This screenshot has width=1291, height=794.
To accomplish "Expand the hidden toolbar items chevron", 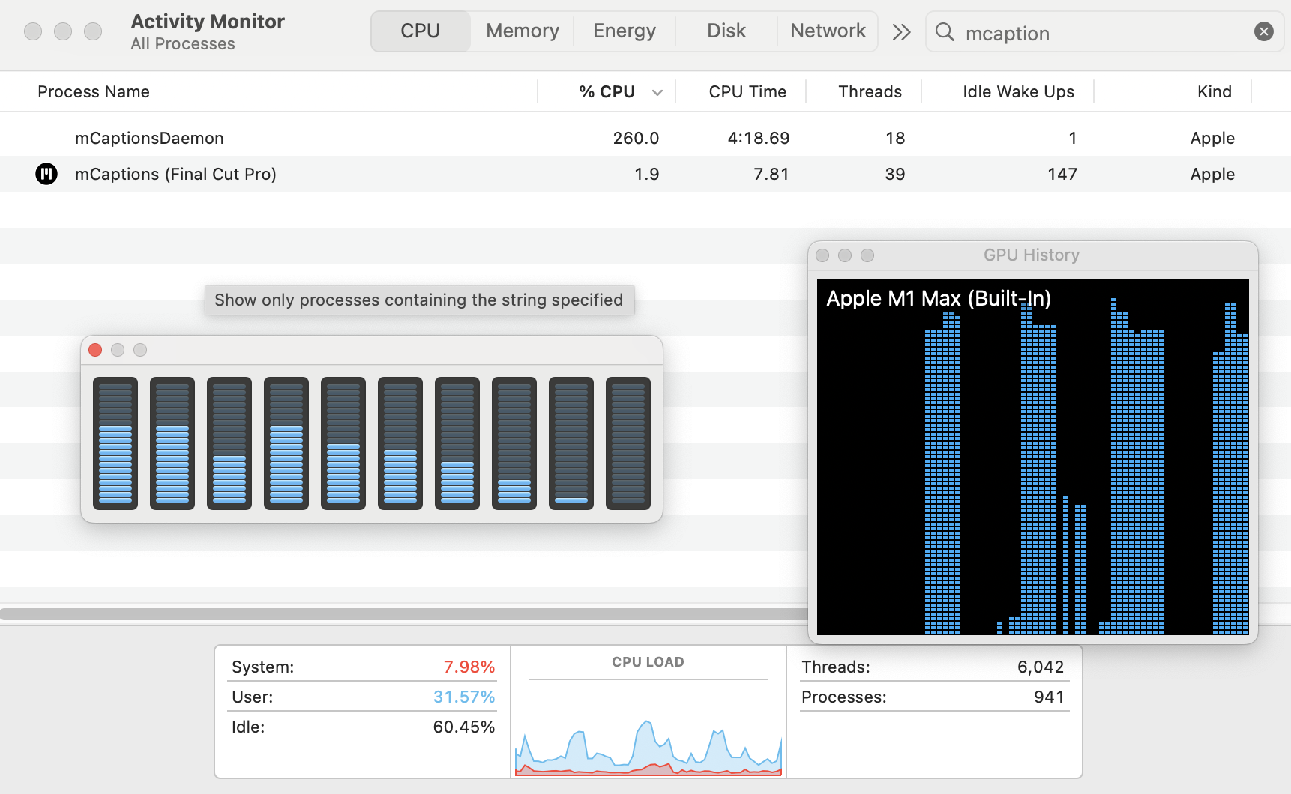I will (x=901, y=32).
